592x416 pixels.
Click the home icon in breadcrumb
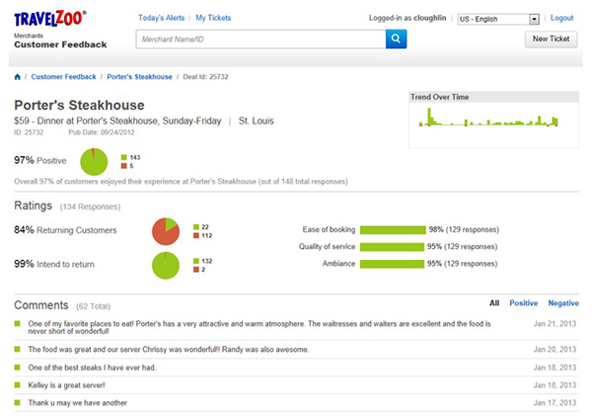18,76
